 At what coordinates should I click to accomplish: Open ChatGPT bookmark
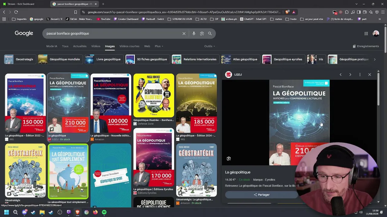pyautogui.click(x=253, y=19)
